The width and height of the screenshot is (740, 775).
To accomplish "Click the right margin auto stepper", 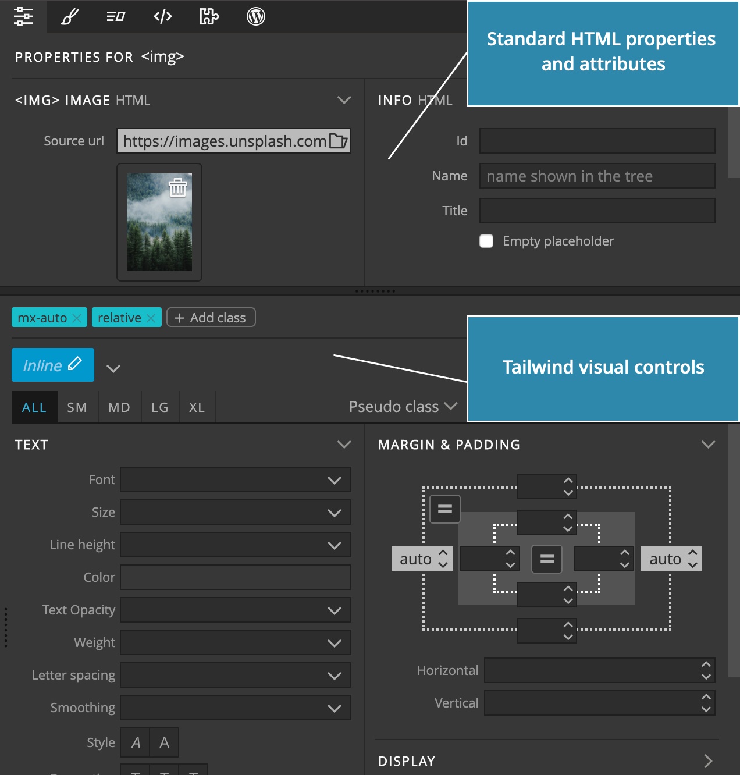I will coord(671,559).
